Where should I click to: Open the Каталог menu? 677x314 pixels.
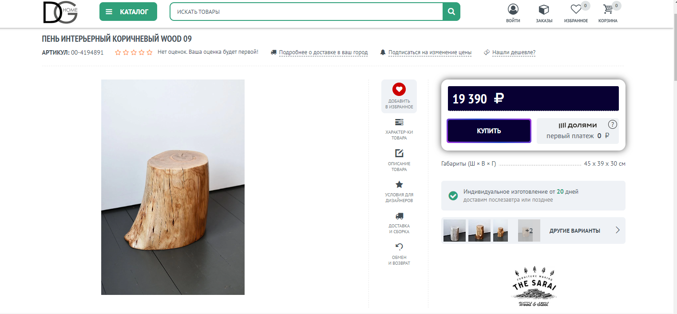click(x=128, y=12)
